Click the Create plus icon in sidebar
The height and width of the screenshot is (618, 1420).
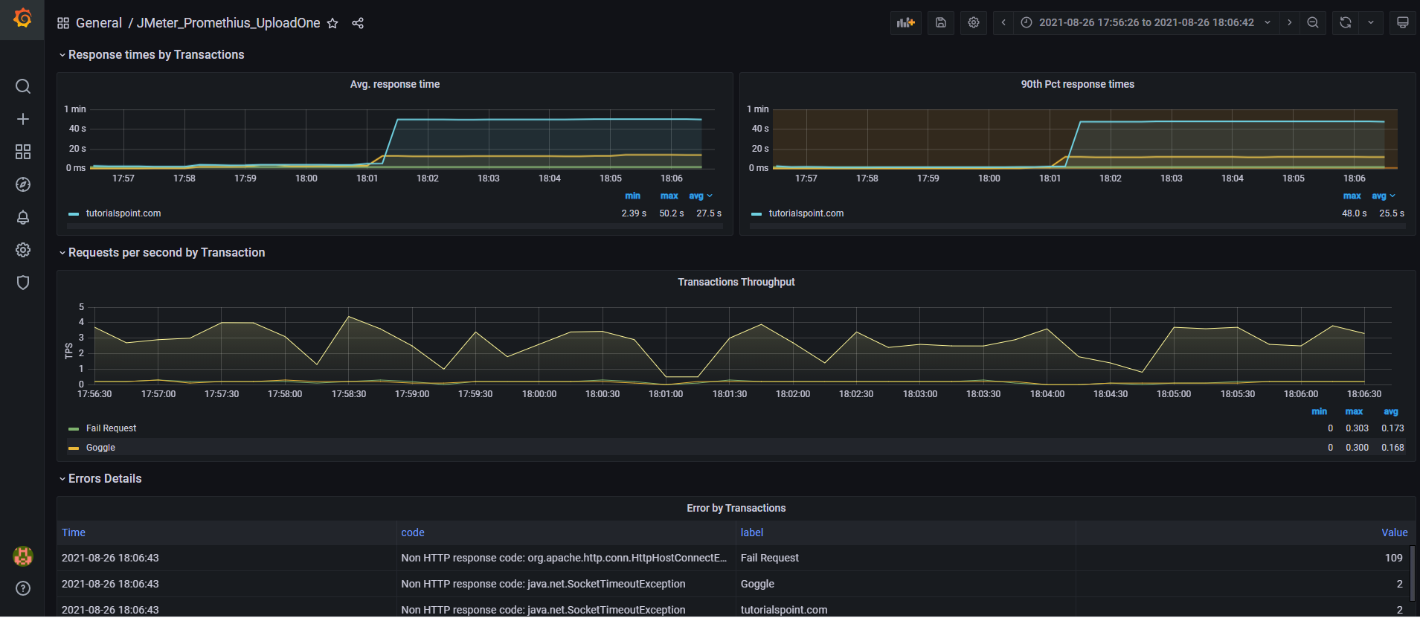tap(23, 119)
